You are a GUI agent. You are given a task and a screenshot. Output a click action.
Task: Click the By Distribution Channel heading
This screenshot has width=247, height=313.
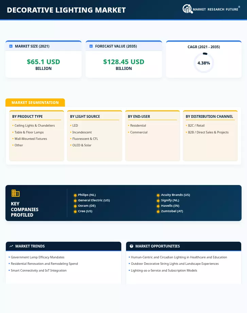[x=209, y=116]
